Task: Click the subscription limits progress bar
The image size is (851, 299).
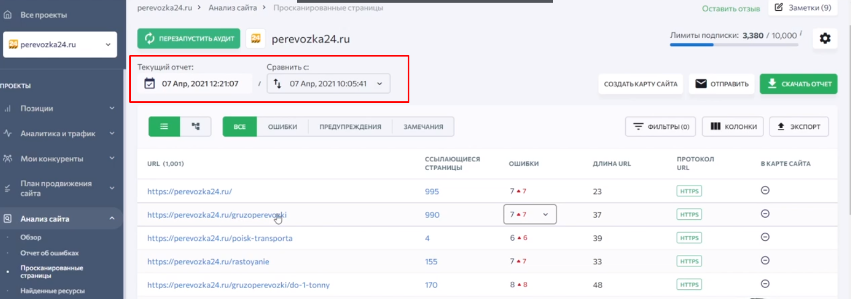Action: coord(734,45)
